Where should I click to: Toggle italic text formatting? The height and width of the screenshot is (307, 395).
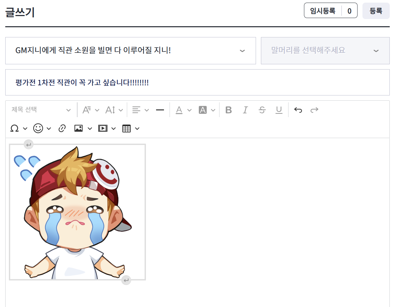245,110
